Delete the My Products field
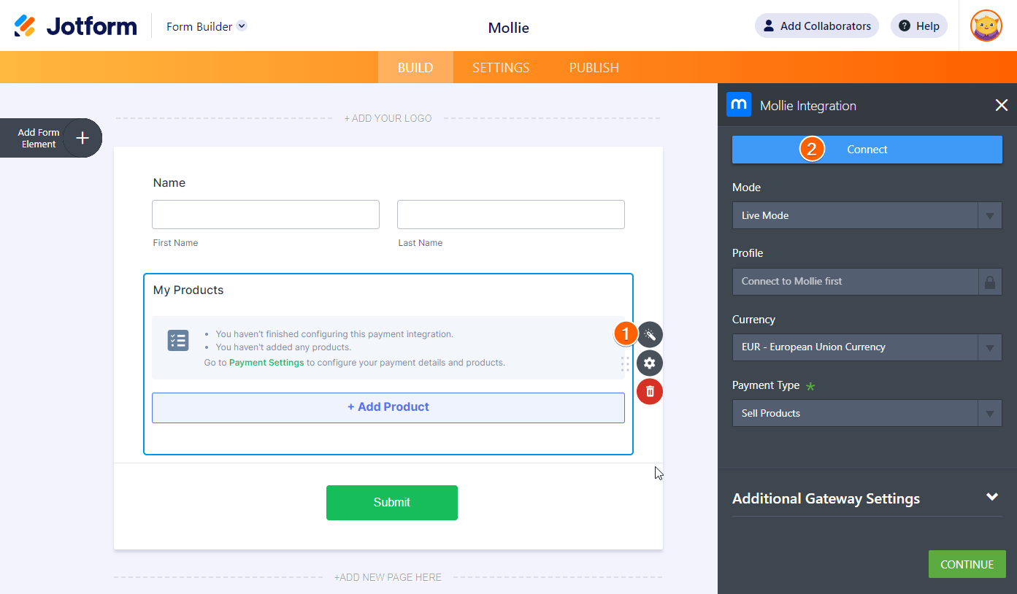 pos(650,391)
